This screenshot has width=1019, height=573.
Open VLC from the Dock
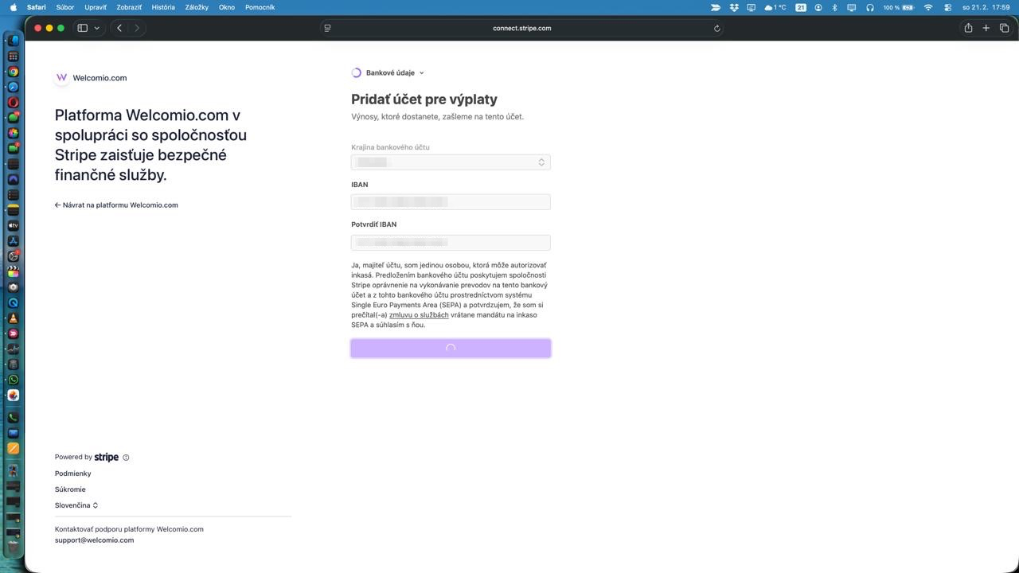(13, 318)
